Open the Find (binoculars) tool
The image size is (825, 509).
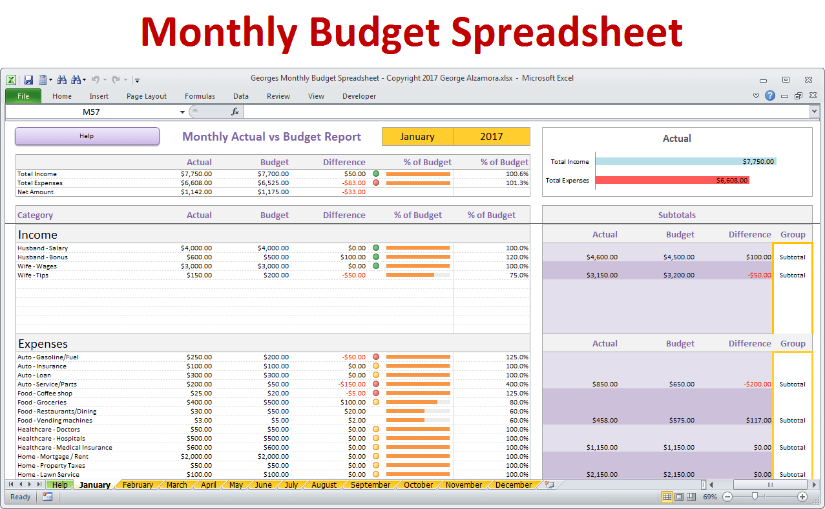pyautogui.click(x=60, y=79)
